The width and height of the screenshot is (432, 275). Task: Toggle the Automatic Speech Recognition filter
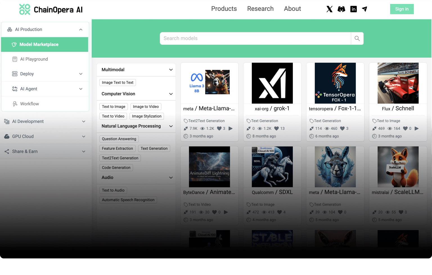tap(128, 200)
